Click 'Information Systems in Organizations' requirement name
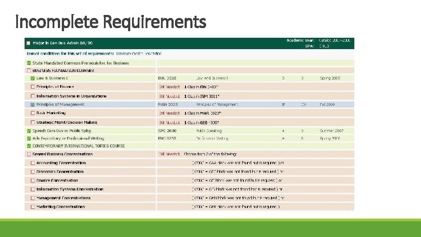Viewport: 421px width, 237px height. click(x=71, y=96)
